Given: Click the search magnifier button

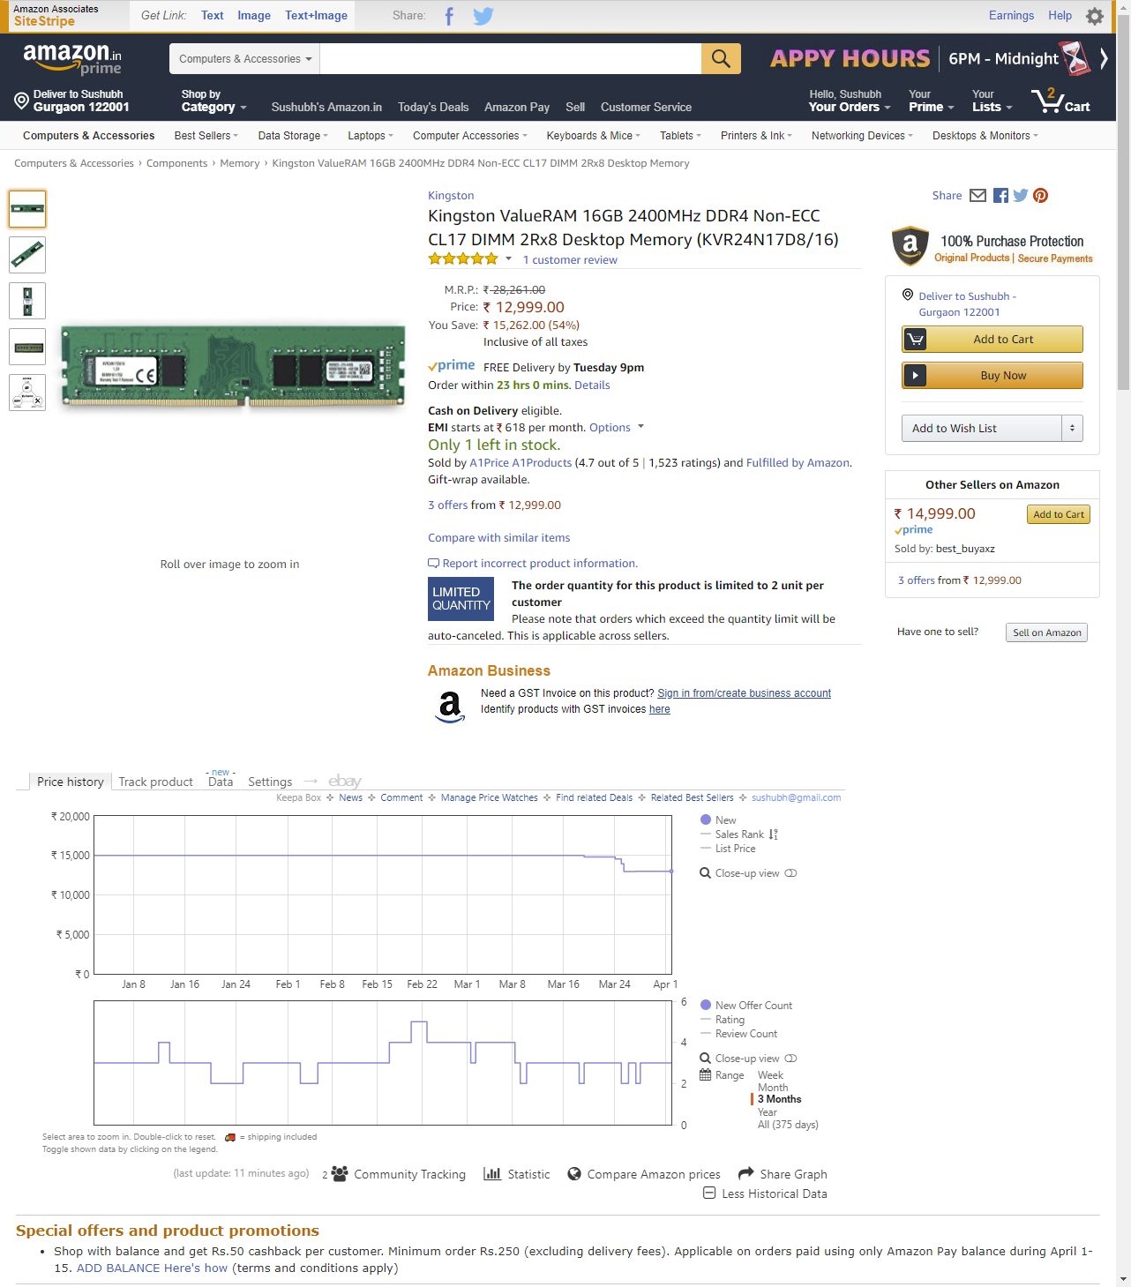Looking at the screenshot, I should 721,58.
